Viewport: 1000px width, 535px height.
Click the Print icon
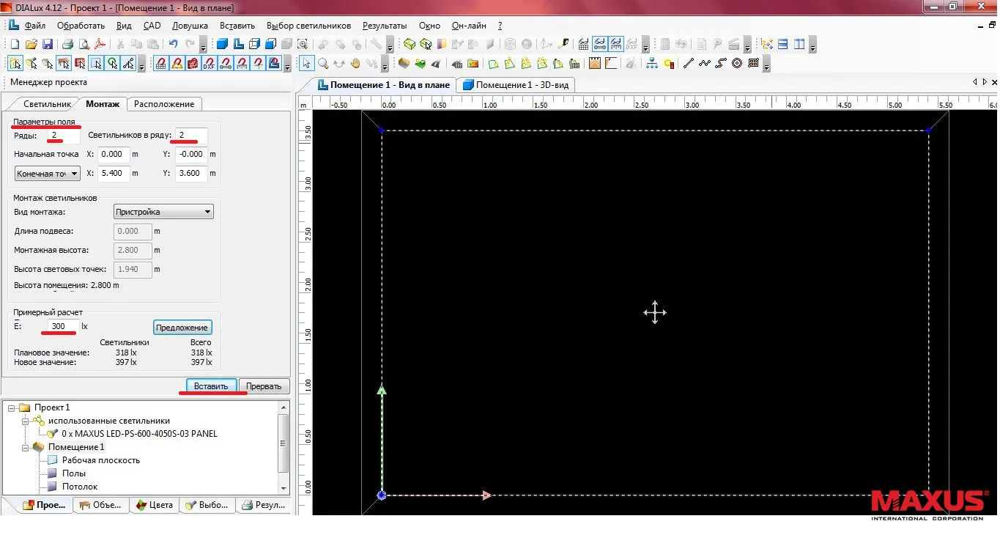[x=68, y=44]
